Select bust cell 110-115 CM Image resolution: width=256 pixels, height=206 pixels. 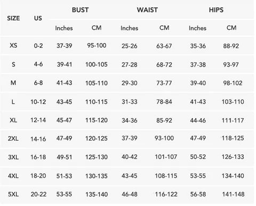[97, 102]
